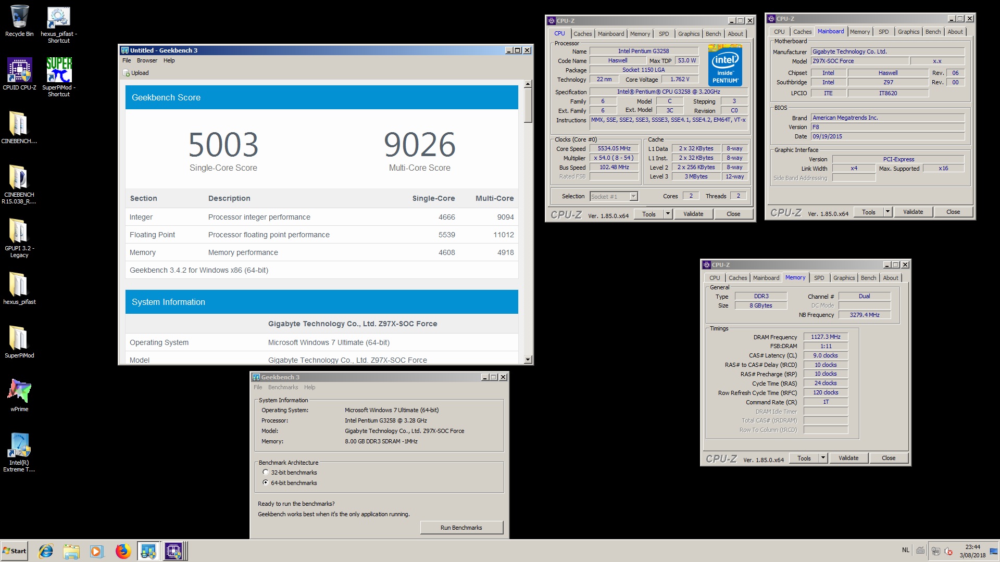Click Multiplier value x 54.0 field
This screenshot has width=1000, height=562.
(x=614, y=158)
